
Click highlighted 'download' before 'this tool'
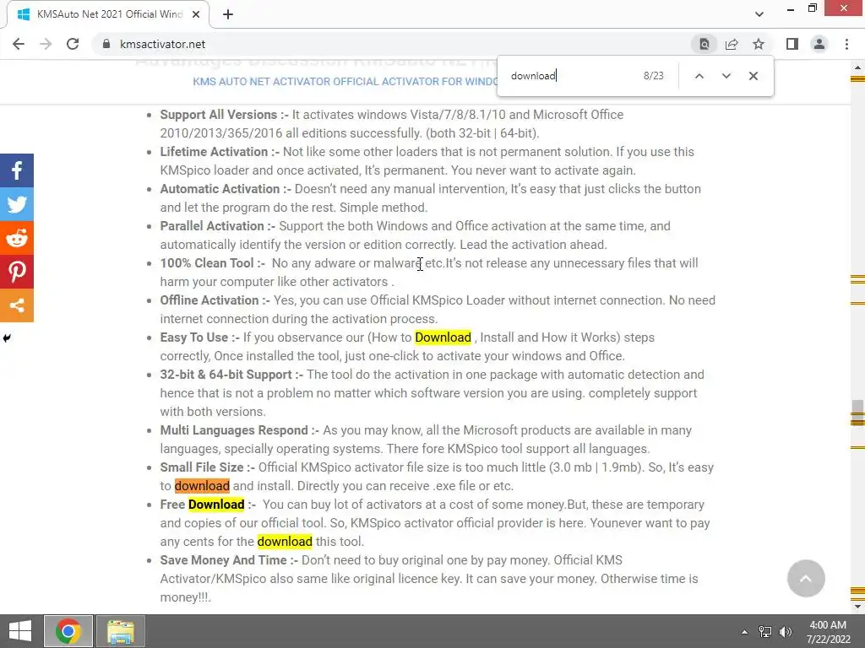tap(285, 541)
